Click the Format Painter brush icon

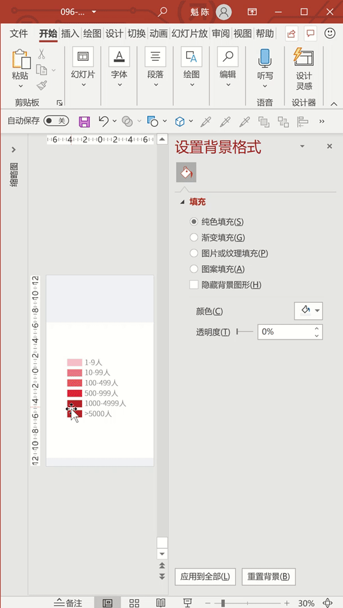click(42, 86)
